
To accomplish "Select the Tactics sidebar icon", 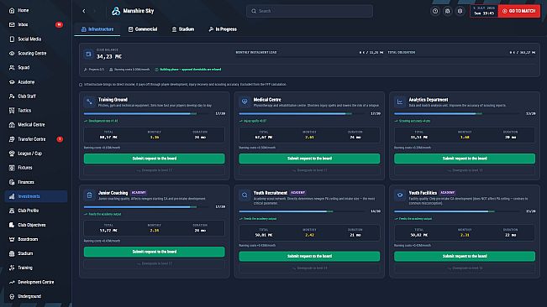I will [x=12, y=111].
